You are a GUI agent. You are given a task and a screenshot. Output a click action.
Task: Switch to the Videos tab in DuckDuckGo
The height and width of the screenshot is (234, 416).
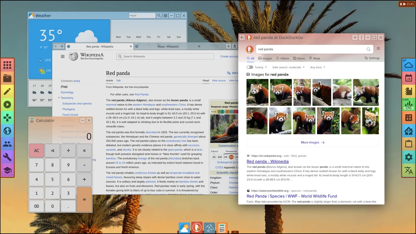[x=283, y=58]
